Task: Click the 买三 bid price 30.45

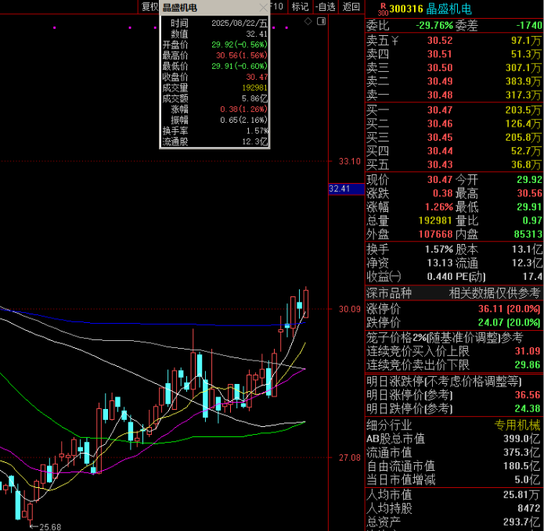Action: coord(440,138)
